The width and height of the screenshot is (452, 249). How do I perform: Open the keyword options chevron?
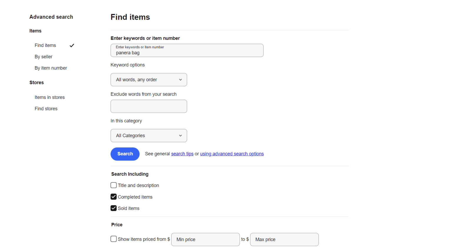pyautogui.click(x=180, y=79)
